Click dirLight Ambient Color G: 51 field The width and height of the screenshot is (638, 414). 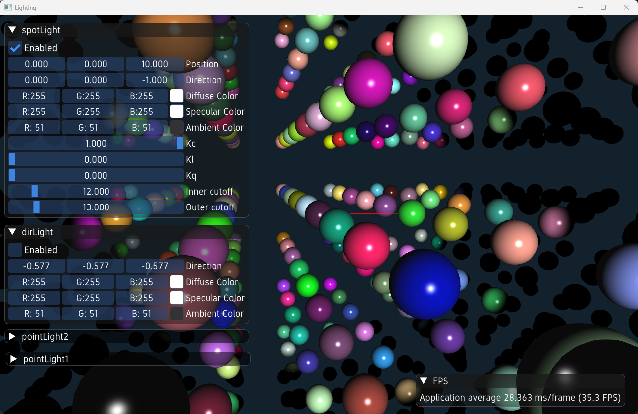click(x=88, y=314)
